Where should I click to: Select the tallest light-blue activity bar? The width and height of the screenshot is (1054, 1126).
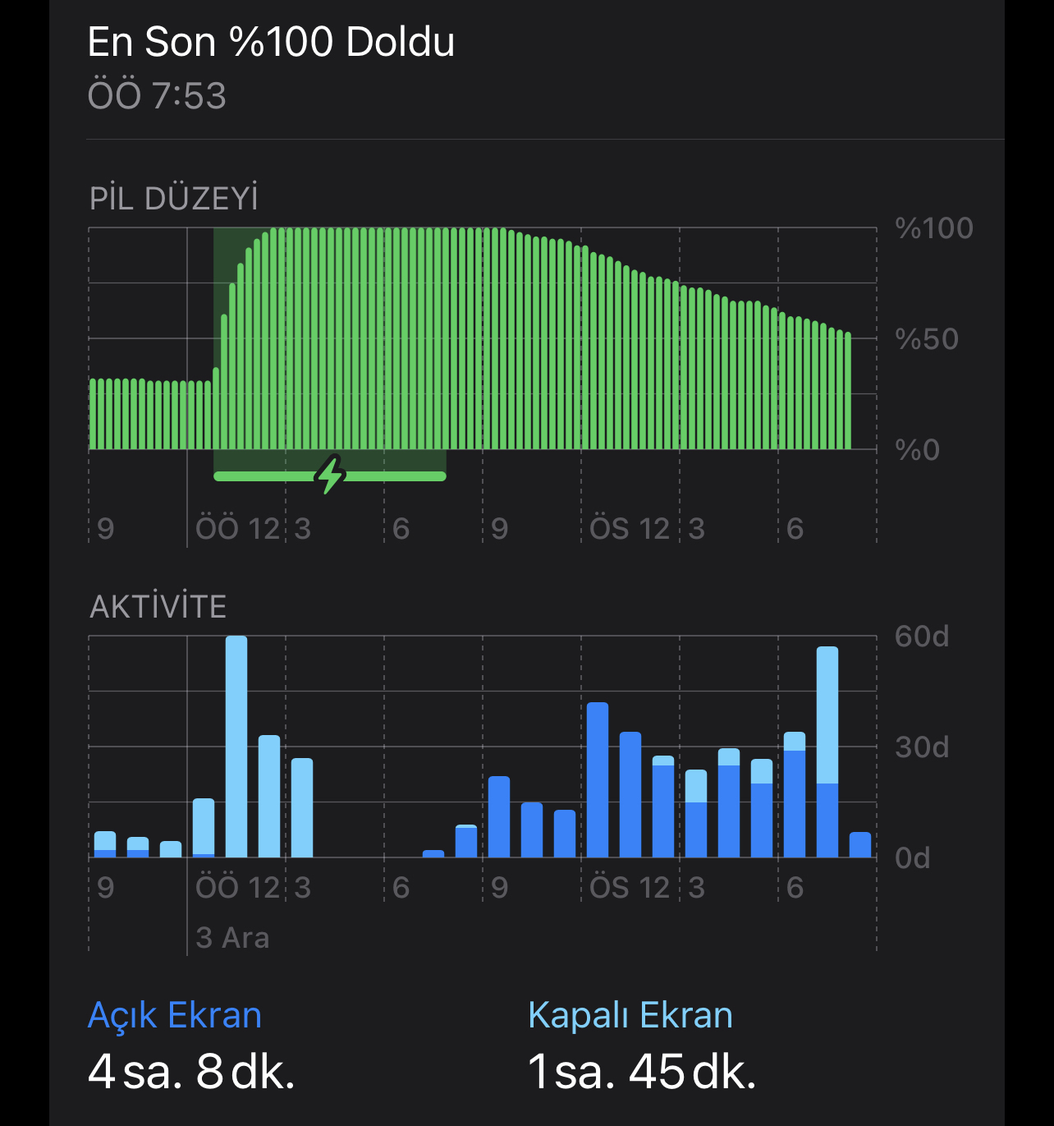[236, 747]
